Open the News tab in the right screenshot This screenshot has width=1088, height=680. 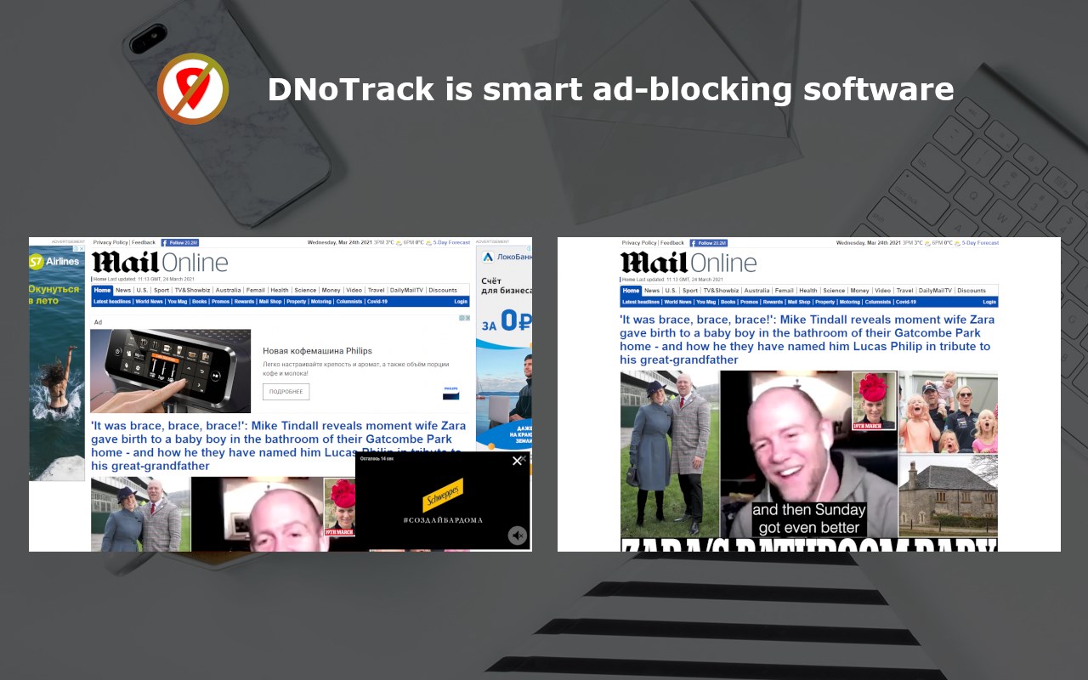pos(652,290)
